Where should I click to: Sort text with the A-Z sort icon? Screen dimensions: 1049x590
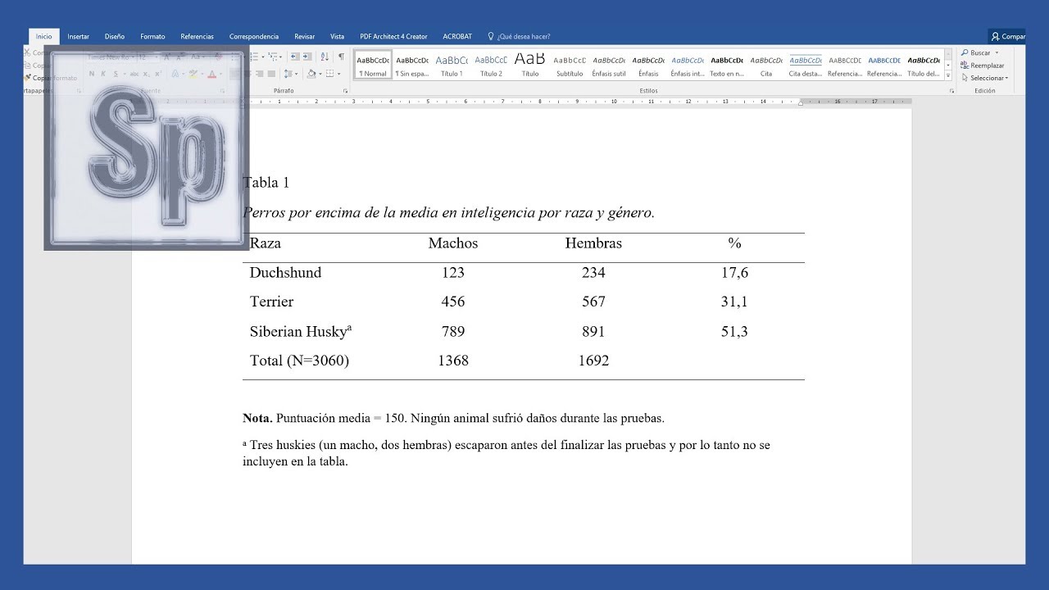325,57
